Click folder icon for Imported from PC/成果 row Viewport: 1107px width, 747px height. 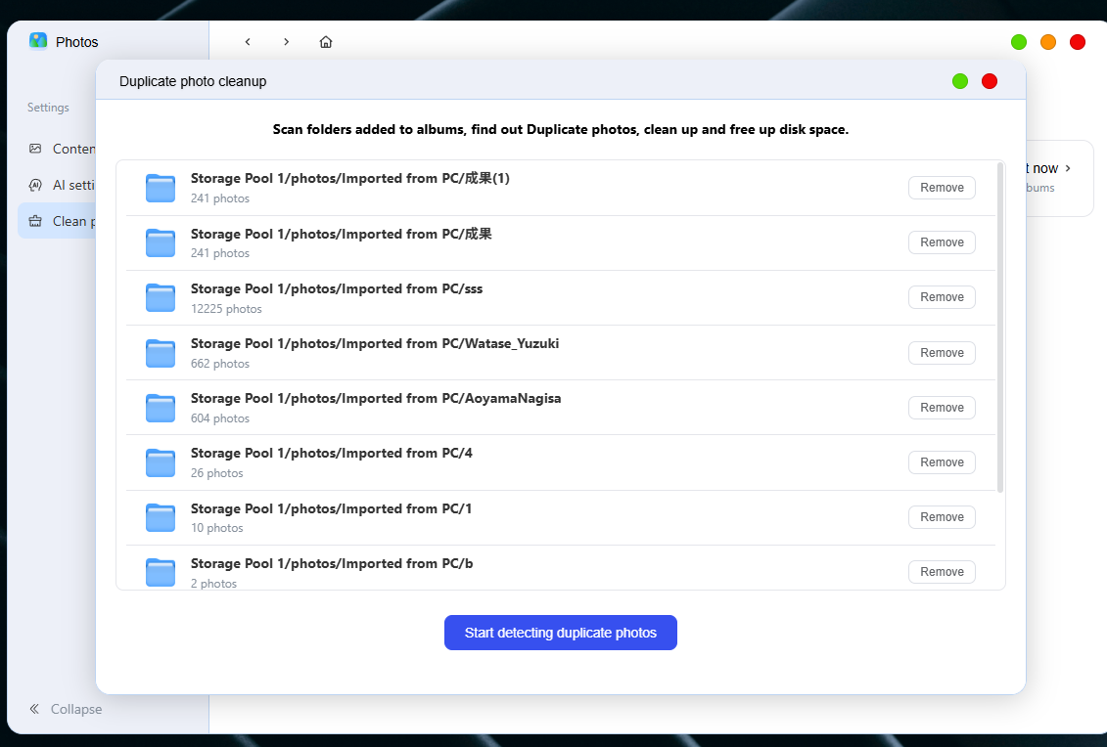coord(161,242)
